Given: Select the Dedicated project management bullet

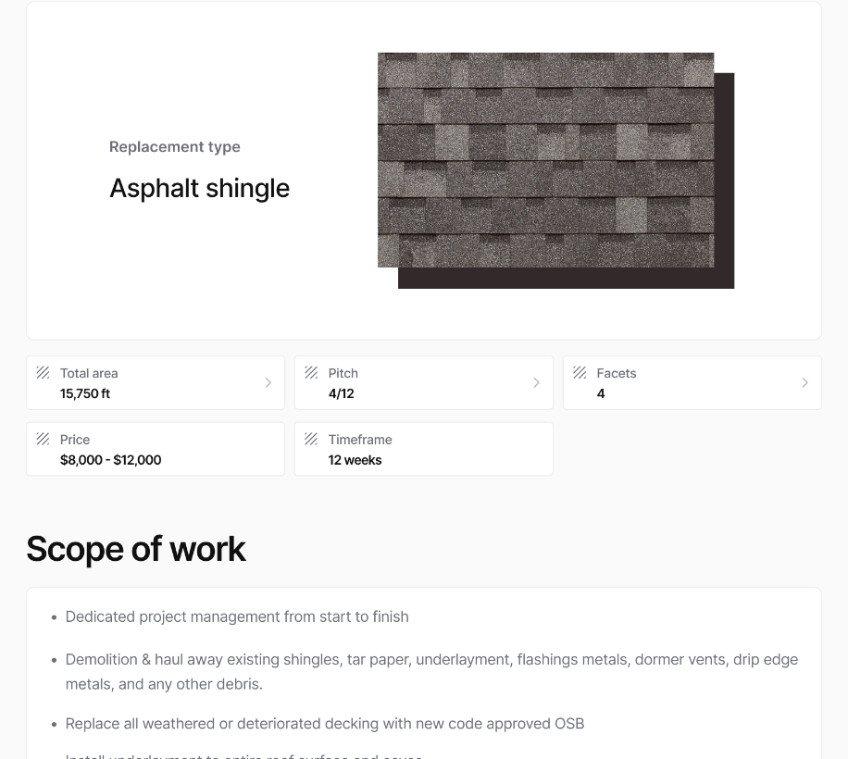Looking at the screenshot, I should coord(237,616).
